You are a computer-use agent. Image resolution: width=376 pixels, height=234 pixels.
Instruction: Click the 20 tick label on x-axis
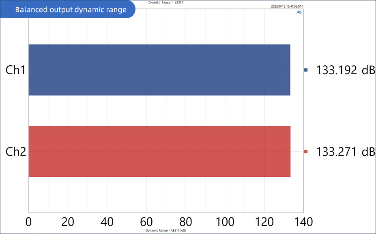click(68, 221)
